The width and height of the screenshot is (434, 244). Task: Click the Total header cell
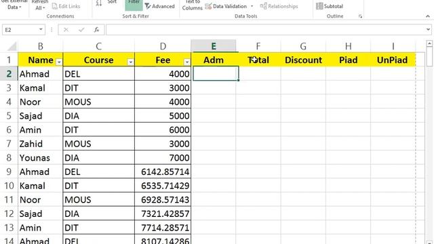click(x=258, y=60)
